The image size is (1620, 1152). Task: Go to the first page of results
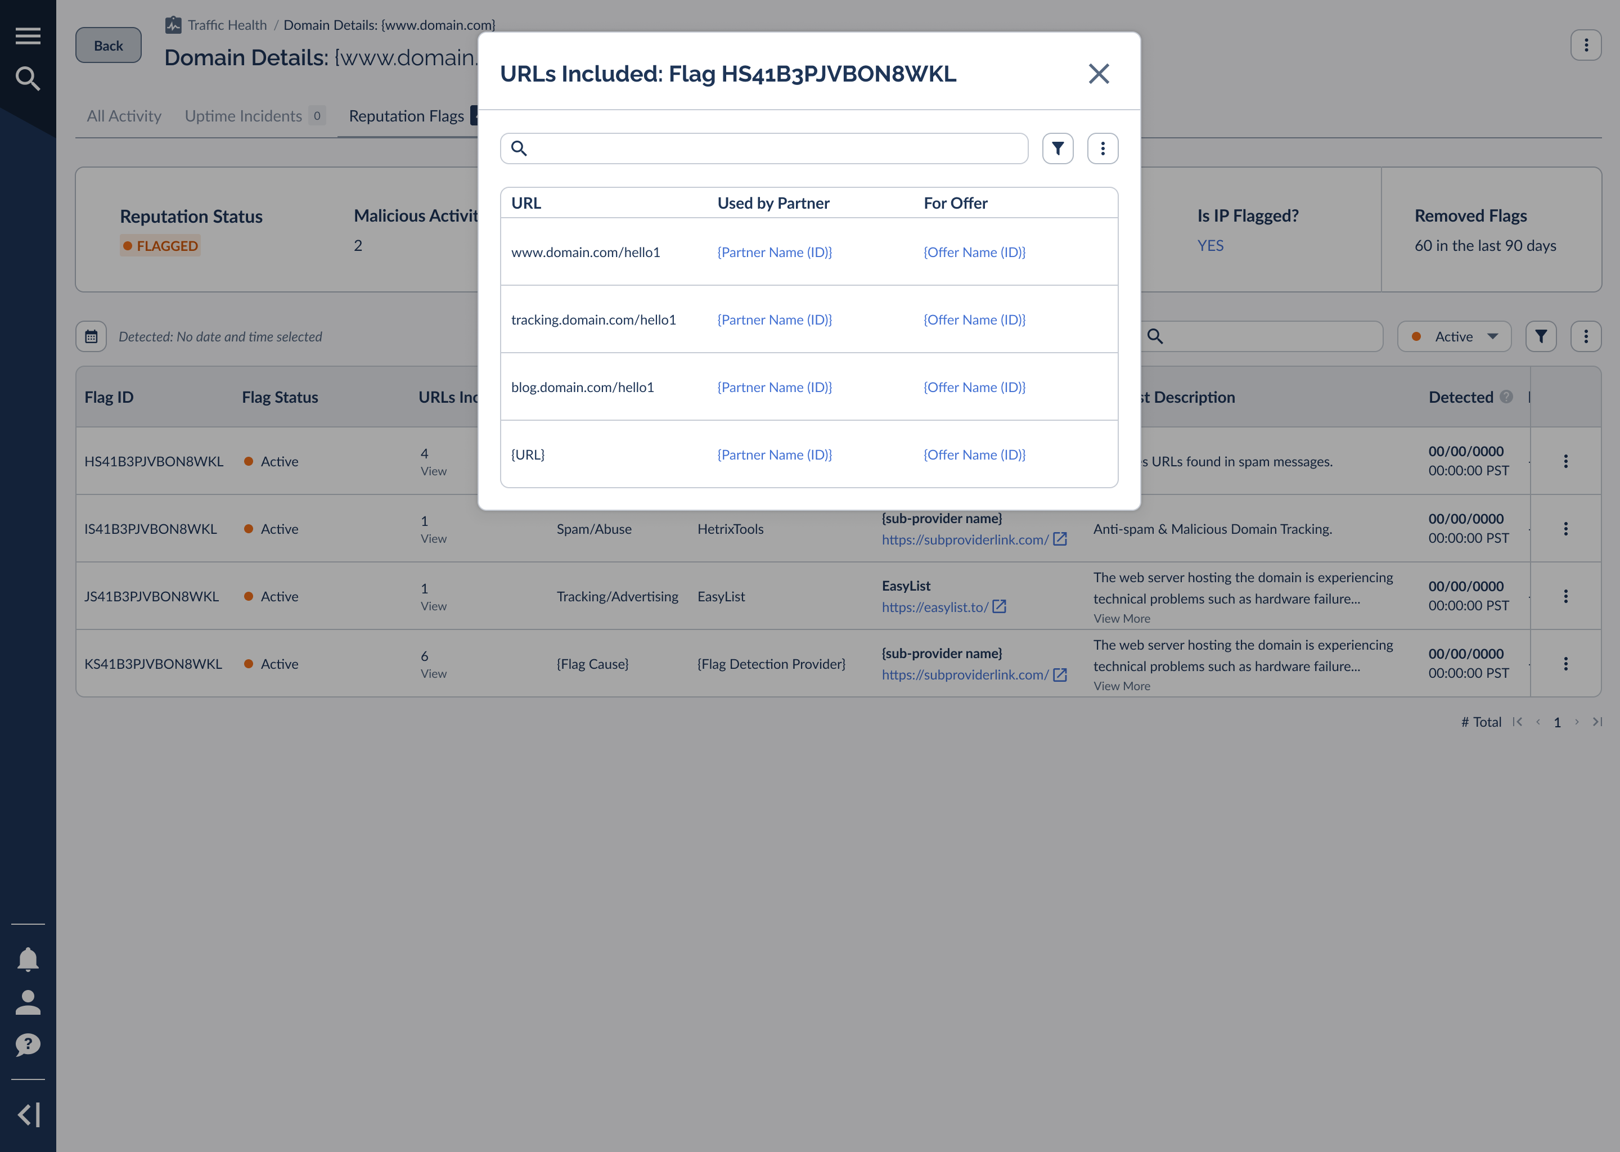tap(1517, 722)
